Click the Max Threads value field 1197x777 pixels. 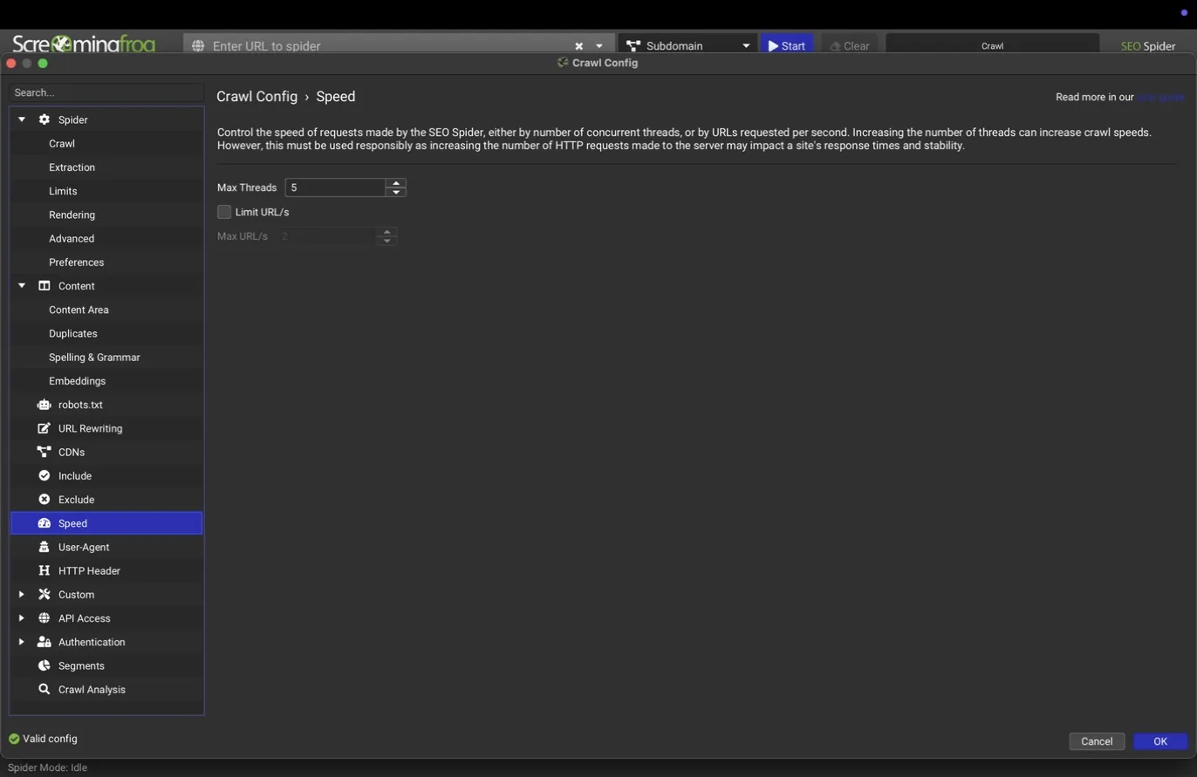[335, 187]
